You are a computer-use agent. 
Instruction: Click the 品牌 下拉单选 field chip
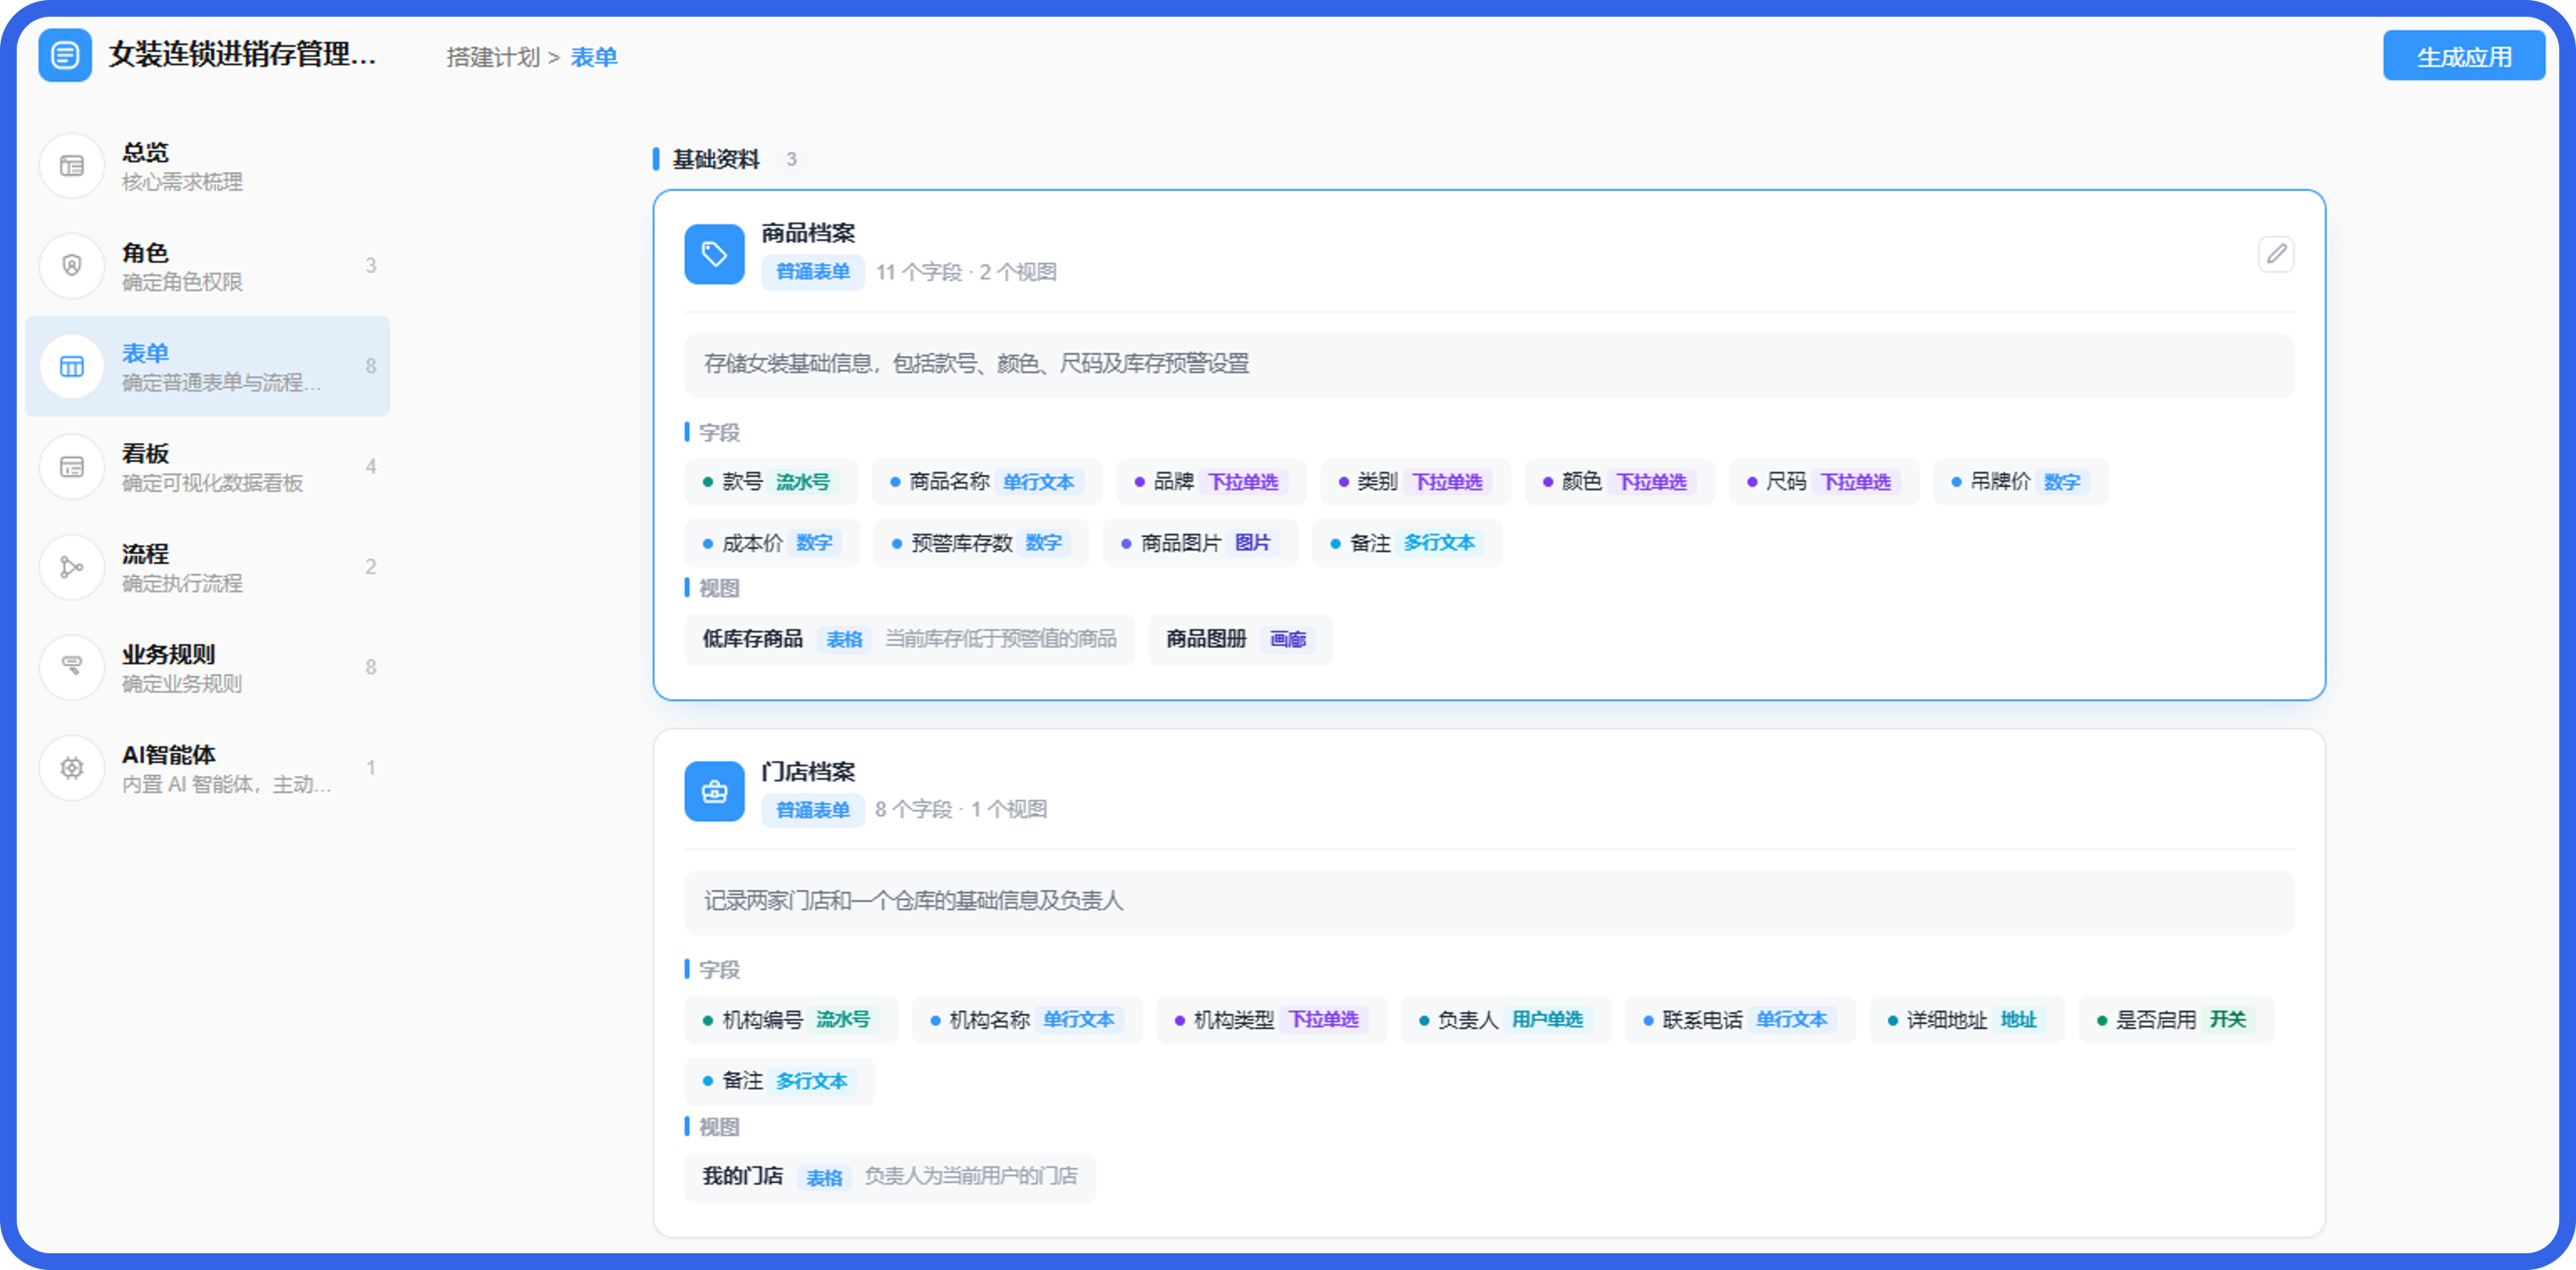click(x=1211, y=482)
